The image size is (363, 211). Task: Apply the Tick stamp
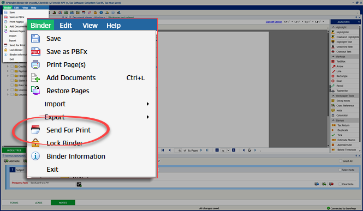(x=344, y=135)
